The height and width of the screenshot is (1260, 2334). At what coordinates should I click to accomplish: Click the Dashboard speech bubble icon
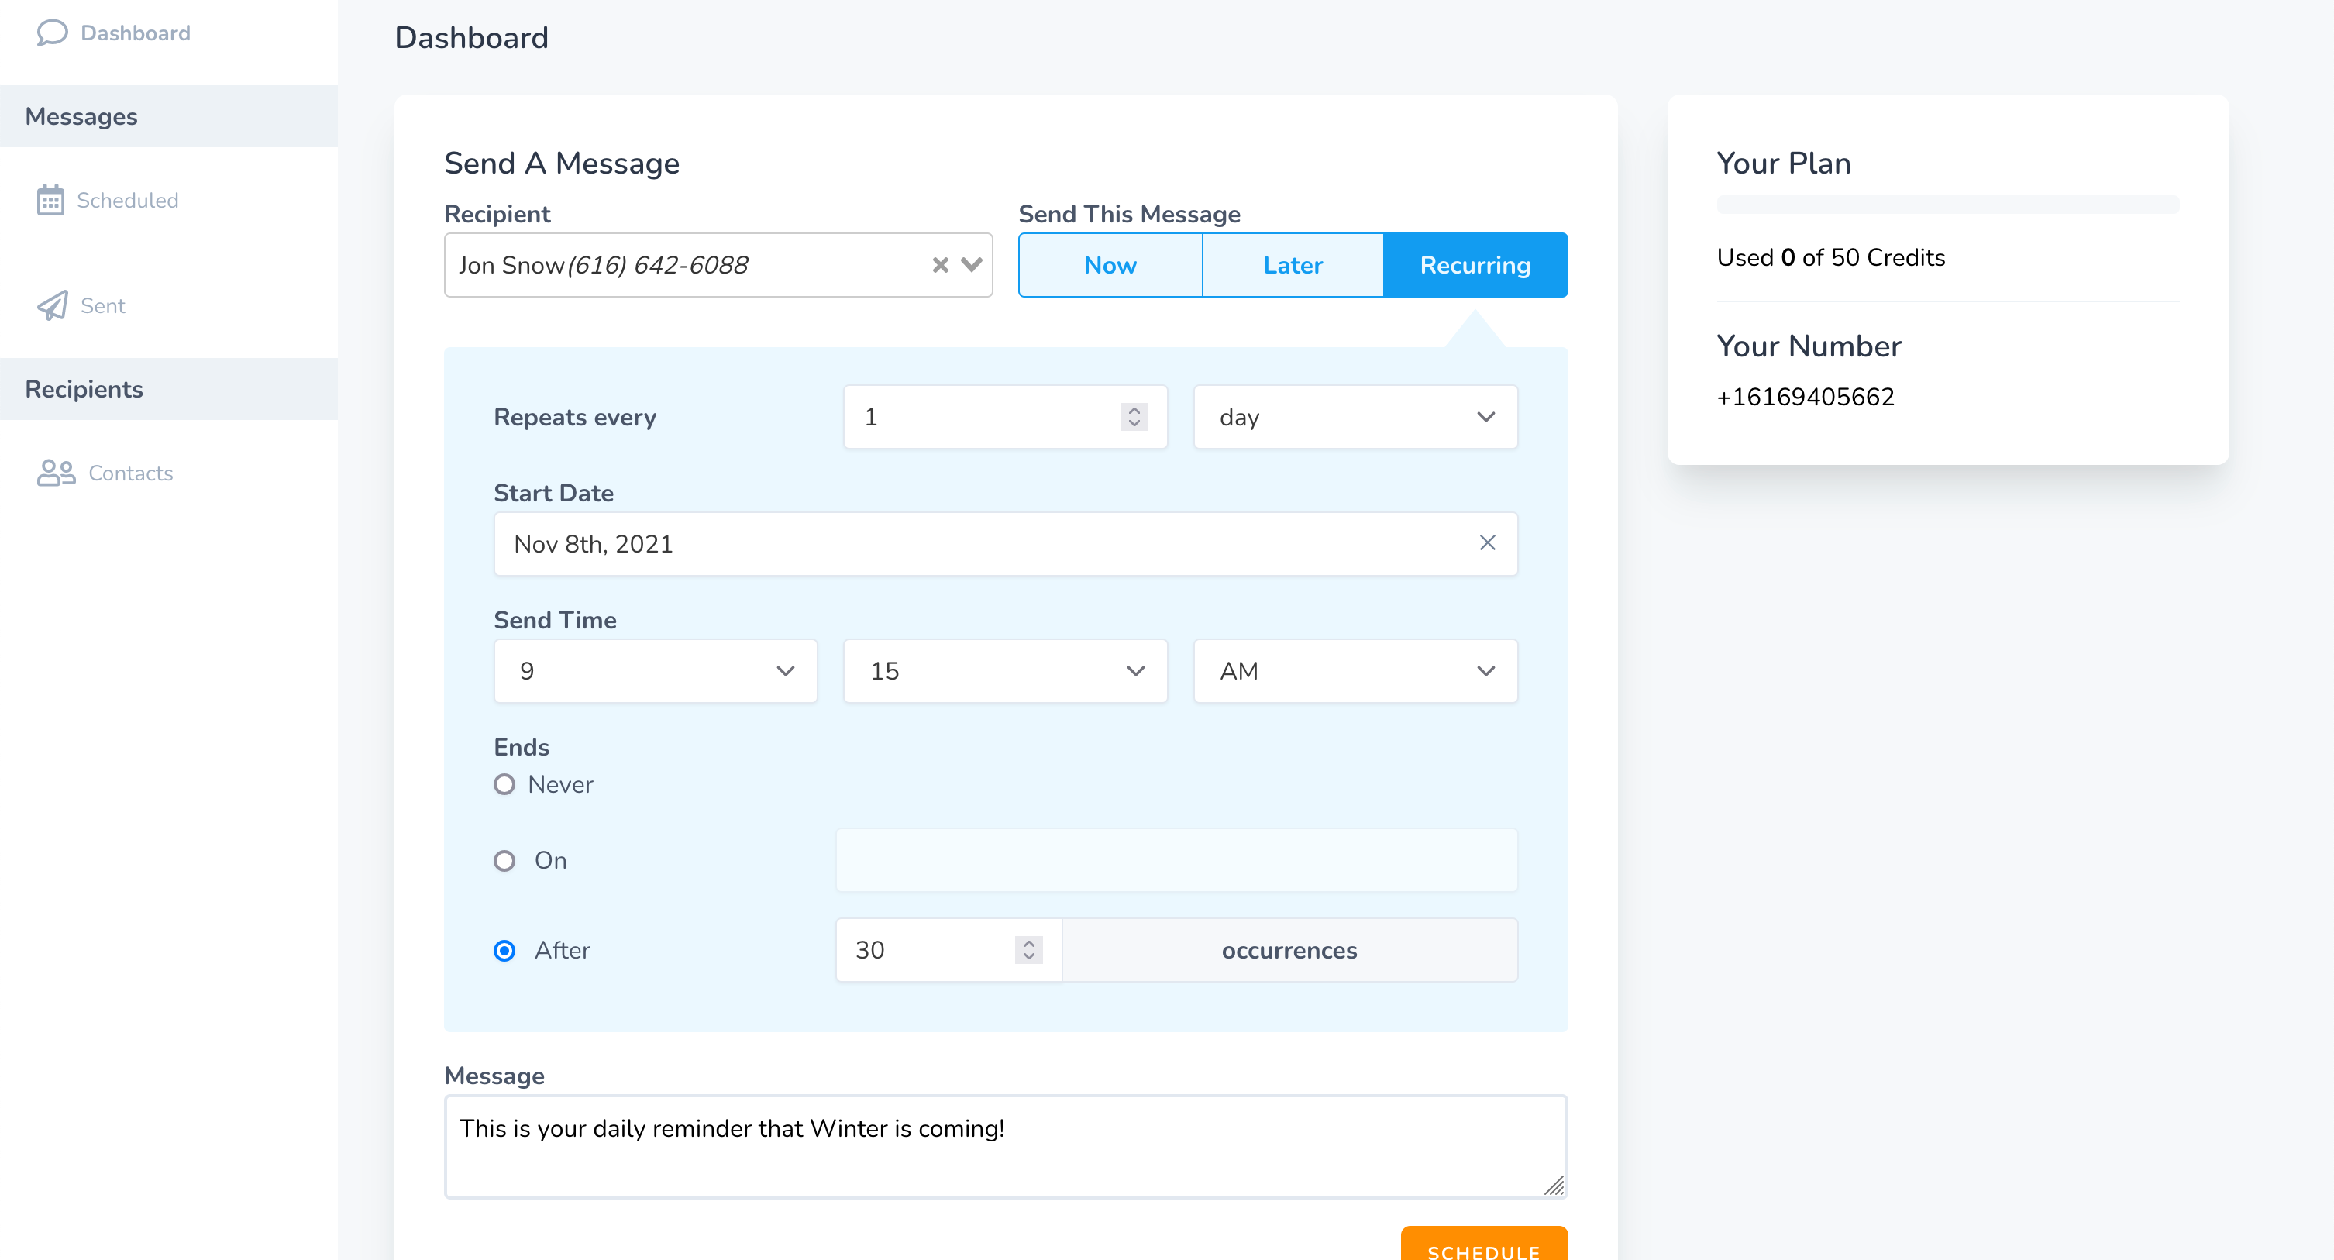point(52,33)
